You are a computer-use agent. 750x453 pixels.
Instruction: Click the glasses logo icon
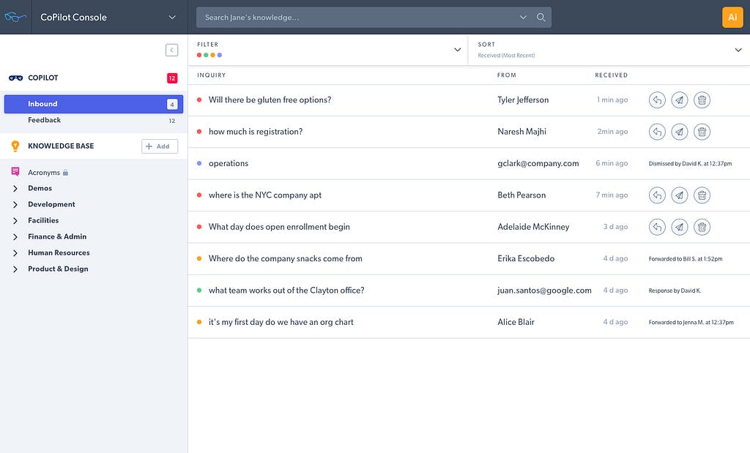[15, 18]
